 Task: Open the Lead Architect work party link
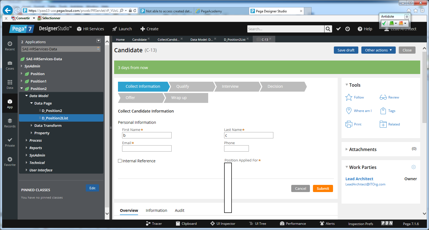359,179
